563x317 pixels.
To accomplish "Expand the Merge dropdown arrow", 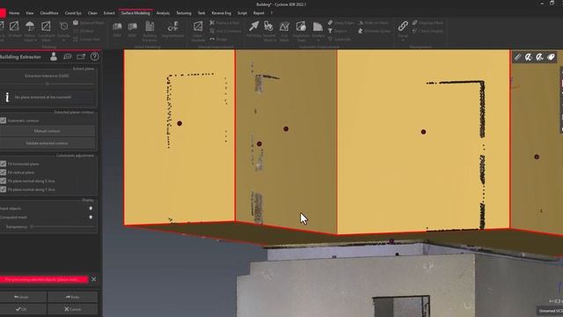I will 403,40.
